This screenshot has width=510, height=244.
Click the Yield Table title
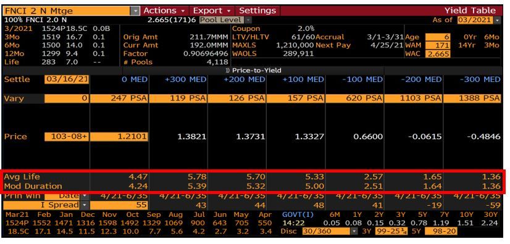(x=470, y=10)
